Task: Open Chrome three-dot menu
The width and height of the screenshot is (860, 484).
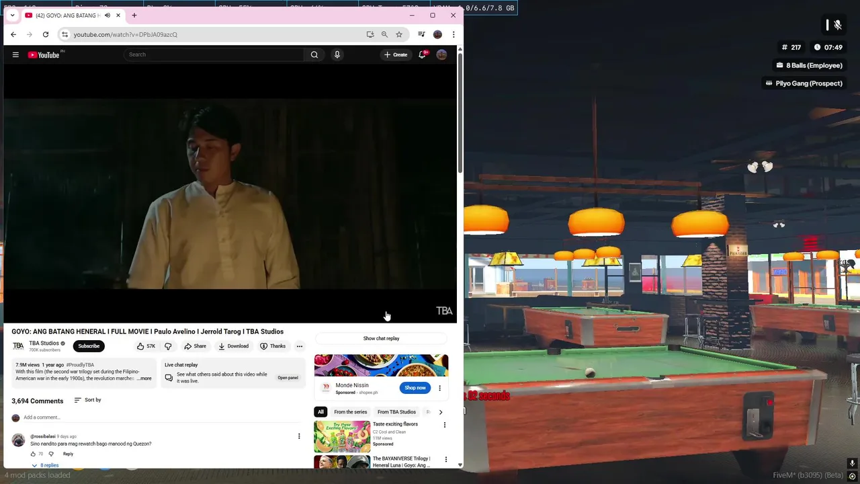Action: [x=454, y=34]
